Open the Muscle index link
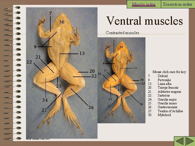The image size is (195, 146). tap(144, 4)
